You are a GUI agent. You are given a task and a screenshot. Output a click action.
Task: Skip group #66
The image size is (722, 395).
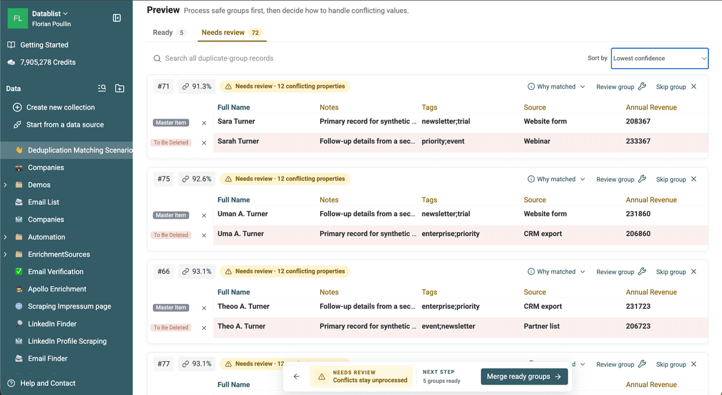(676, 272)
